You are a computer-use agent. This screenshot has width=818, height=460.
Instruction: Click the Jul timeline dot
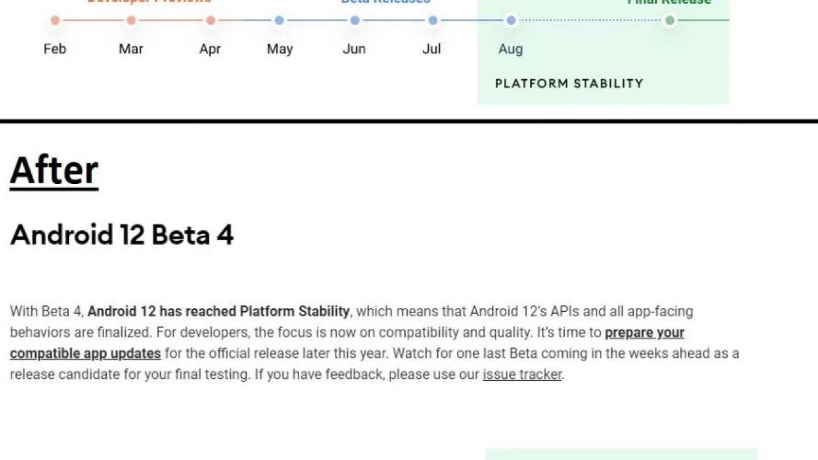point(433,20)
